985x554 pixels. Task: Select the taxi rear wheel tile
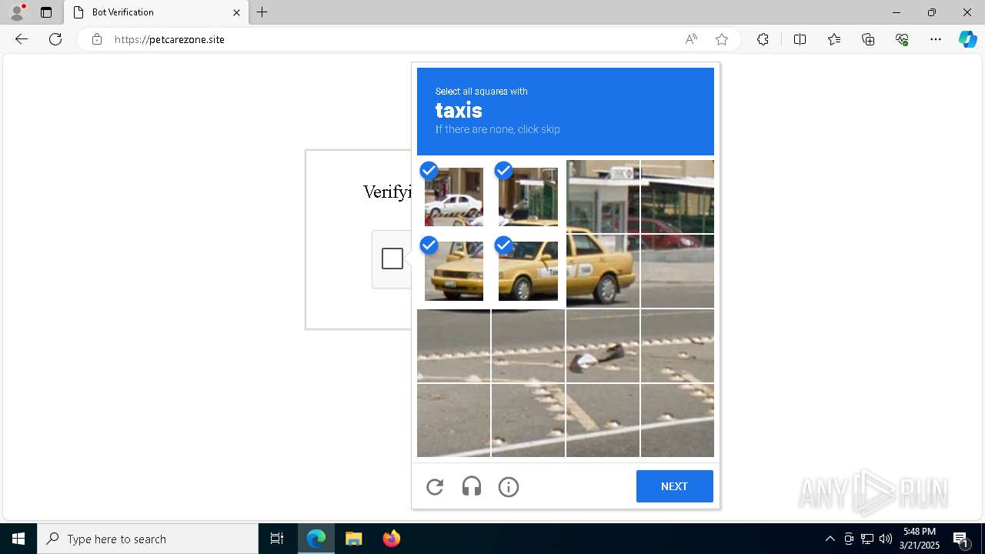603,271
